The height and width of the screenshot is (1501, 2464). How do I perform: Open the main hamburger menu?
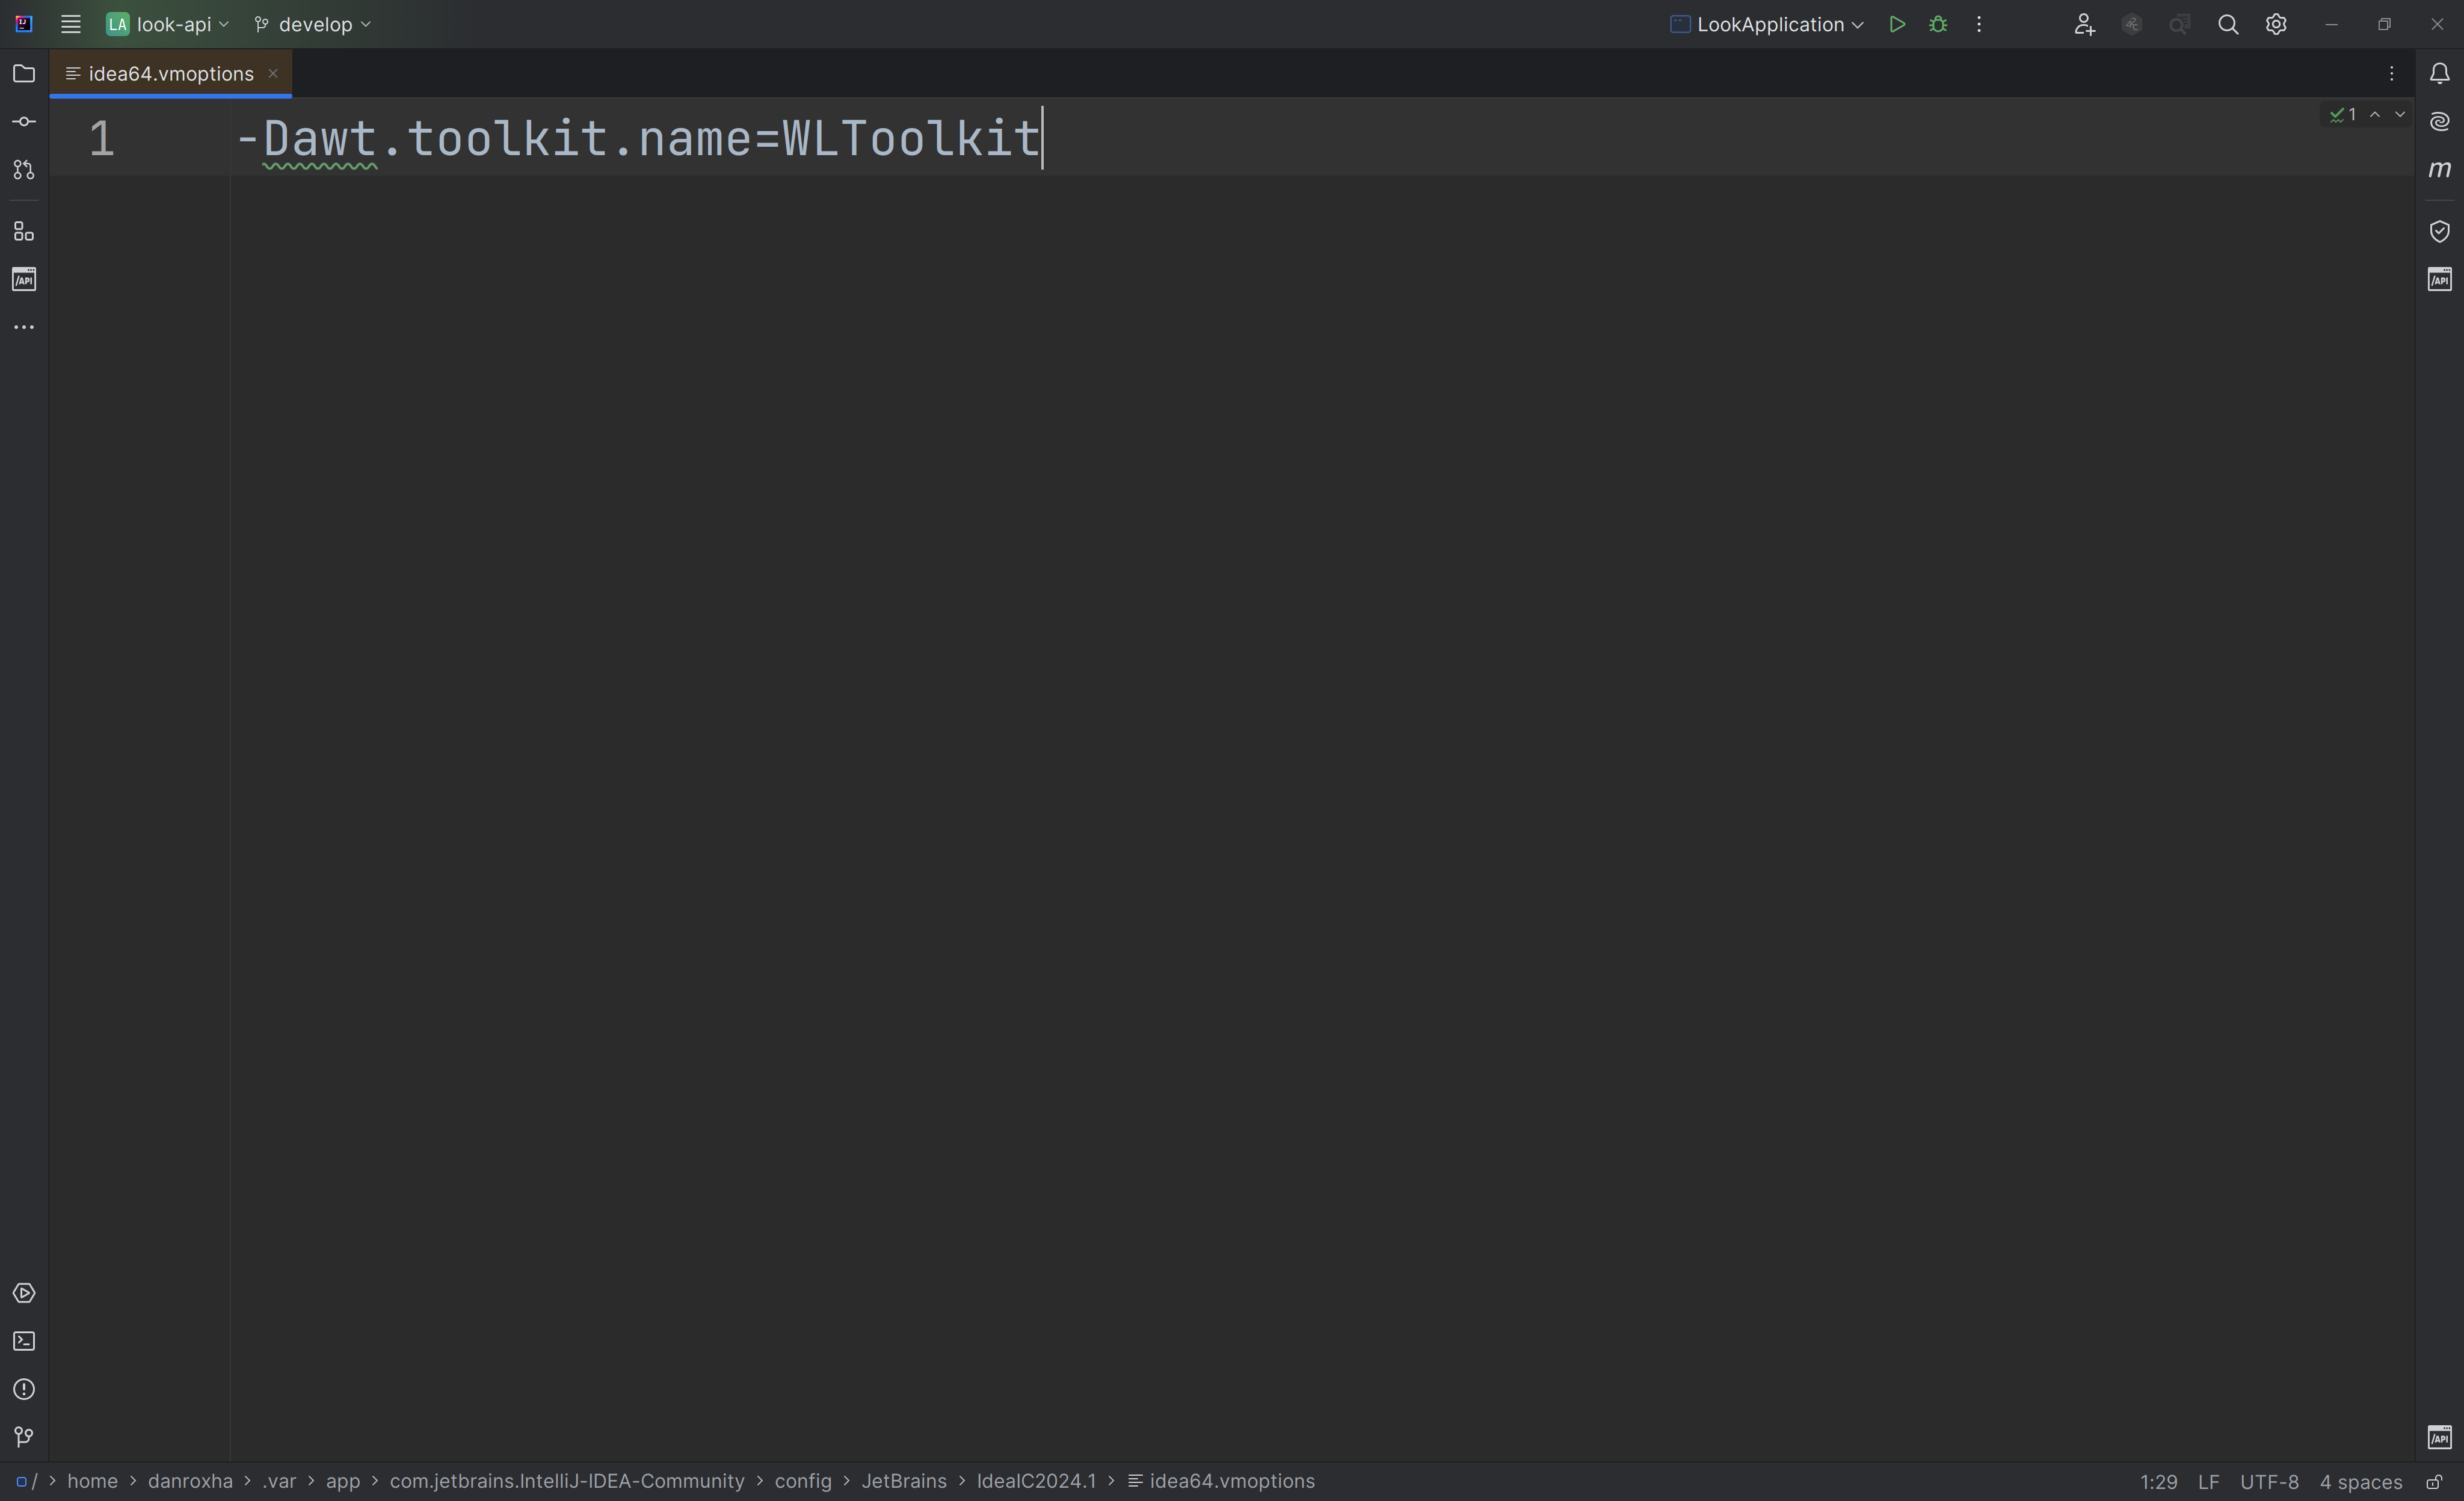click(70, 25)
